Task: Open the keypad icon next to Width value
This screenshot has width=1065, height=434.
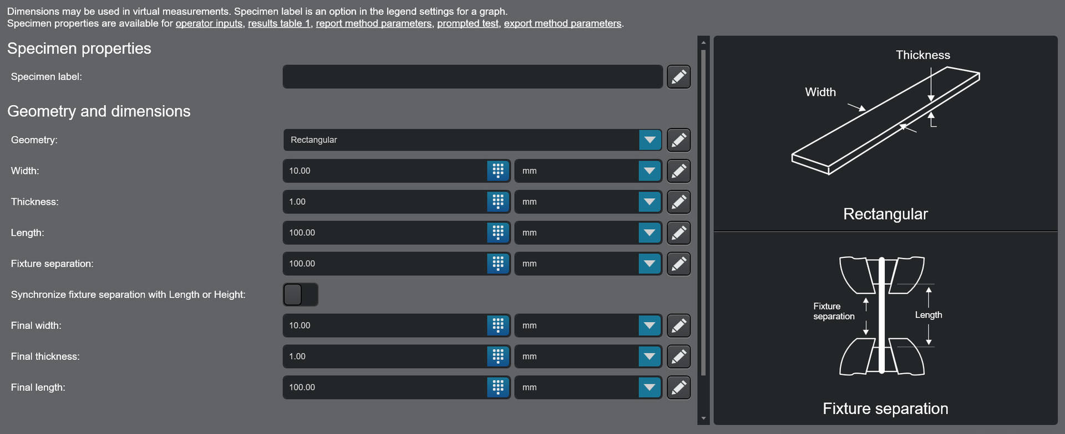Action: 498,170
